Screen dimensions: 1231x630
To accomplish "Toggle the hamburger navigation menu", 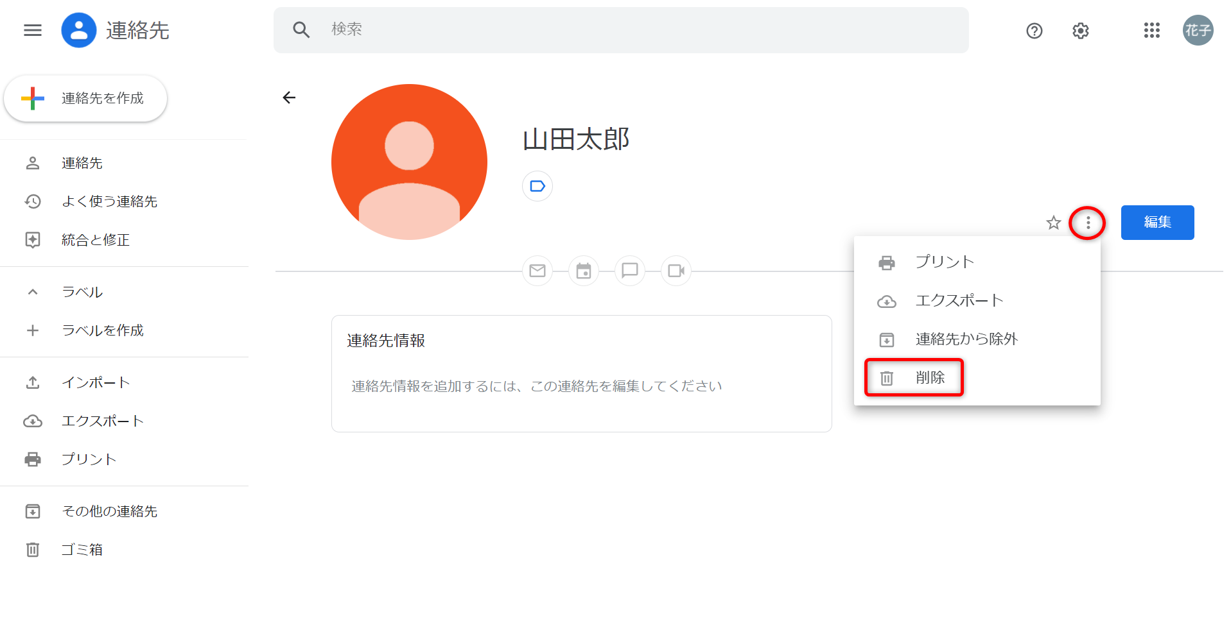I will coord(31,30).
